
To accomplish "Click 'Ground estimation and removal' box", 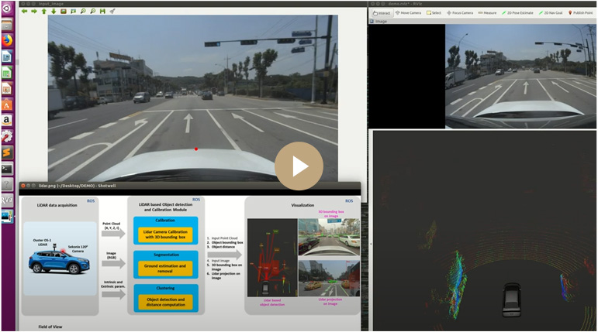I will [165, 269].
